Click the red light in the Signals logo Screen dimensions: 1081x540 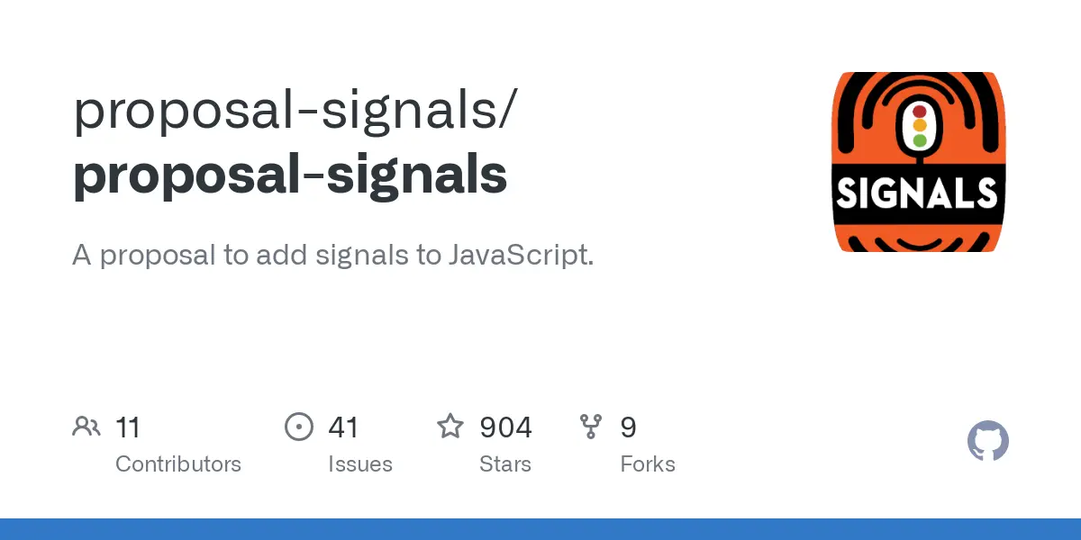pos(920,112)
